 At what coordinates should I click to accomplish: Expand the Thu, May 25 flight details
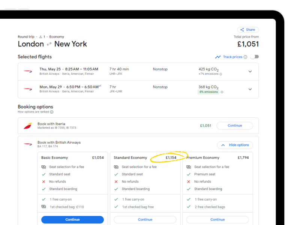coord(250,72)
